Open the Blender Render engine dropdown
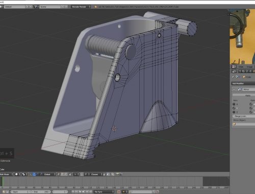 click(x=81, y=7)
